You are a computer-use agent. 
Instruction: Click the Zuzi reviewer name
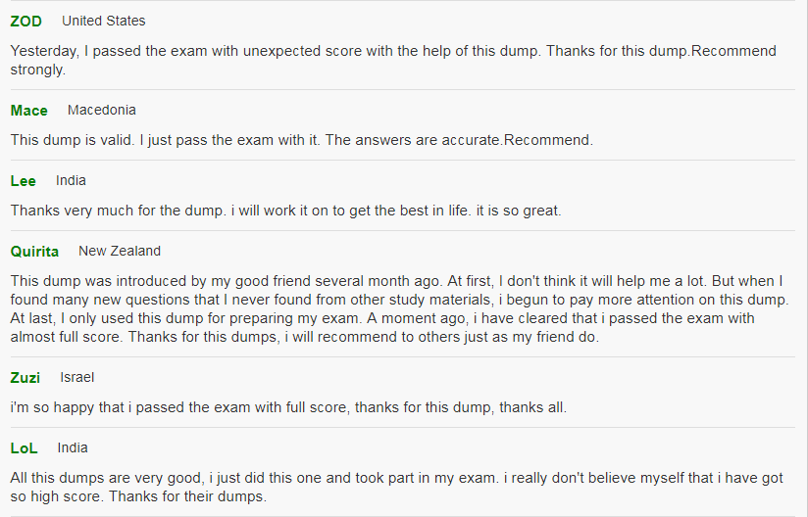25,378
